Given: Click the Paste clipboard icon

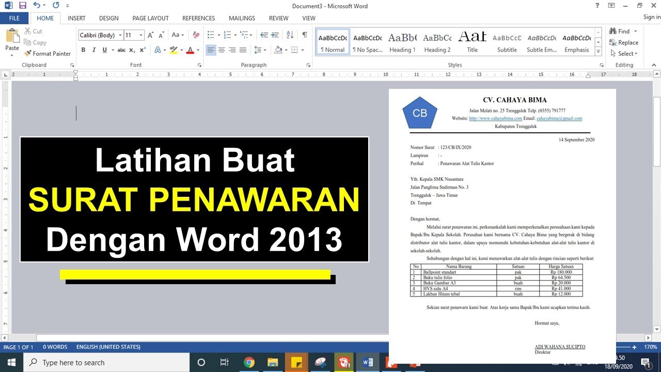Looking at the screenshot, I should (x=12, y=37).
